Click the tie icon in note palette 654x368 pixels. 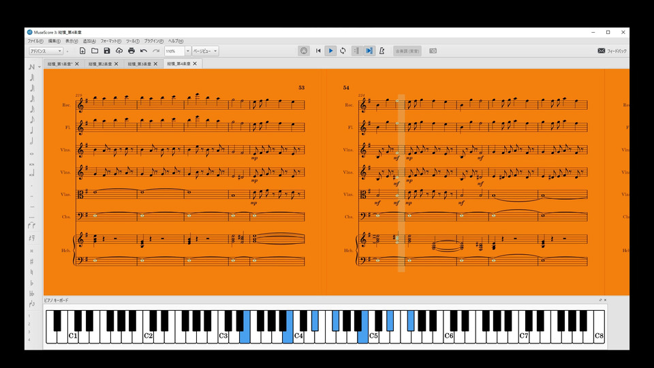pyautogui.click(x=32, y=226)
